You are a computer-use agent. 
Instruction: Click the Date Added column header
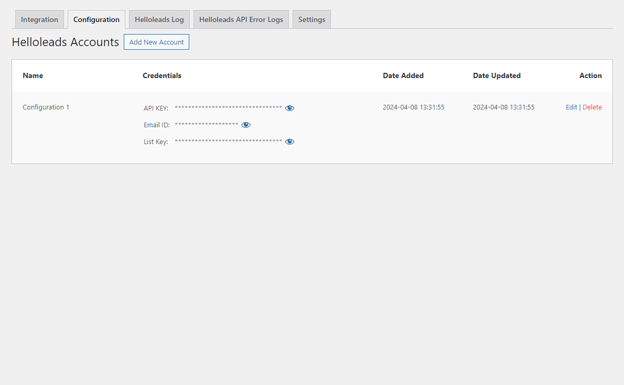tap(403, 75)
